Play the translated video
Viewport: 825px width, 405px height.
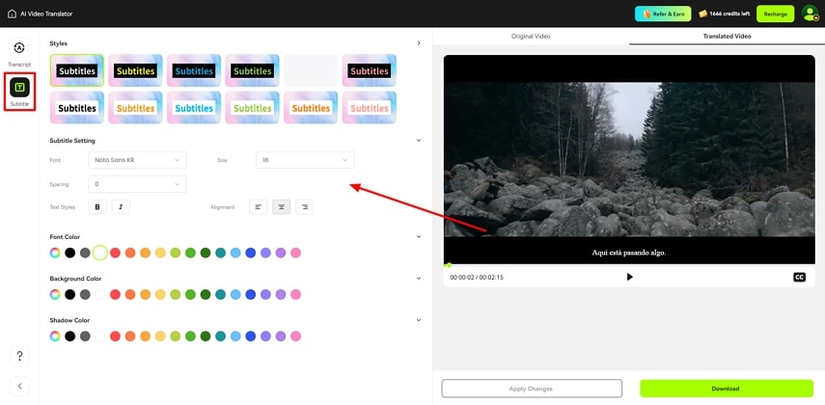coord(629,277)
